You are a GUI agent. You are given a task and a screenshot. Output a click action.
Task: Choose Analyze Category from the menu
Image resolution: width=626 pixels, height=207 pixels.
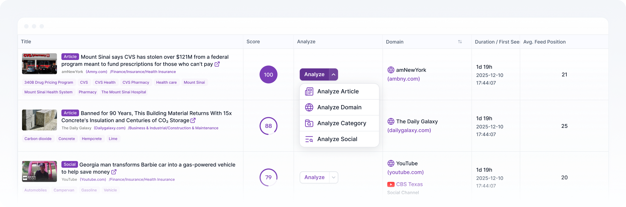click(339, 123)
